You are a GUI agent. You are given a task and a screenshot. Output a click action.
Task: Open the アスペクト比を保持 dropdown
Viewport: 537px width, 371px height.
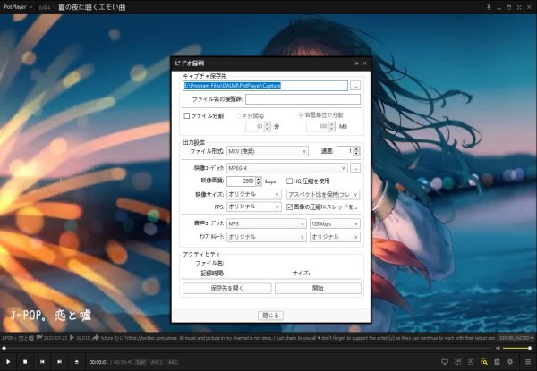[x=323, y=195]
